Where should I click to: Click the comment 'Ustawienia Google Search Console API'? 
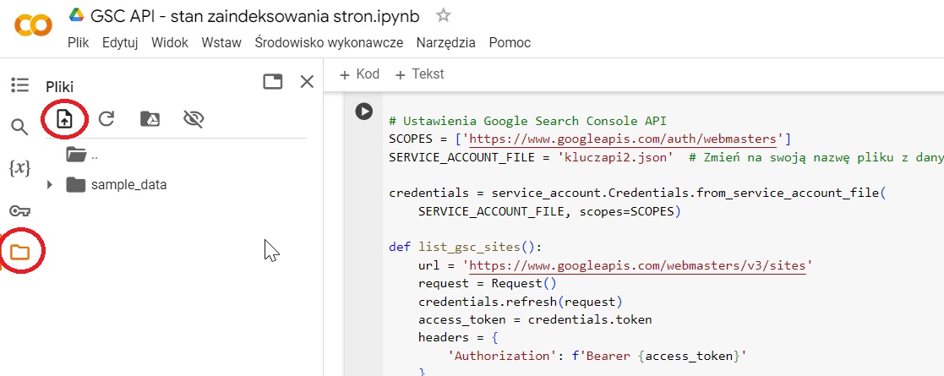click(528, 121)
